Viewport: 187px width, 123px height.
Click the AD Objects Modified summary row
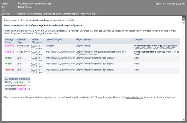pyautogui.click(x=17, y=89)
